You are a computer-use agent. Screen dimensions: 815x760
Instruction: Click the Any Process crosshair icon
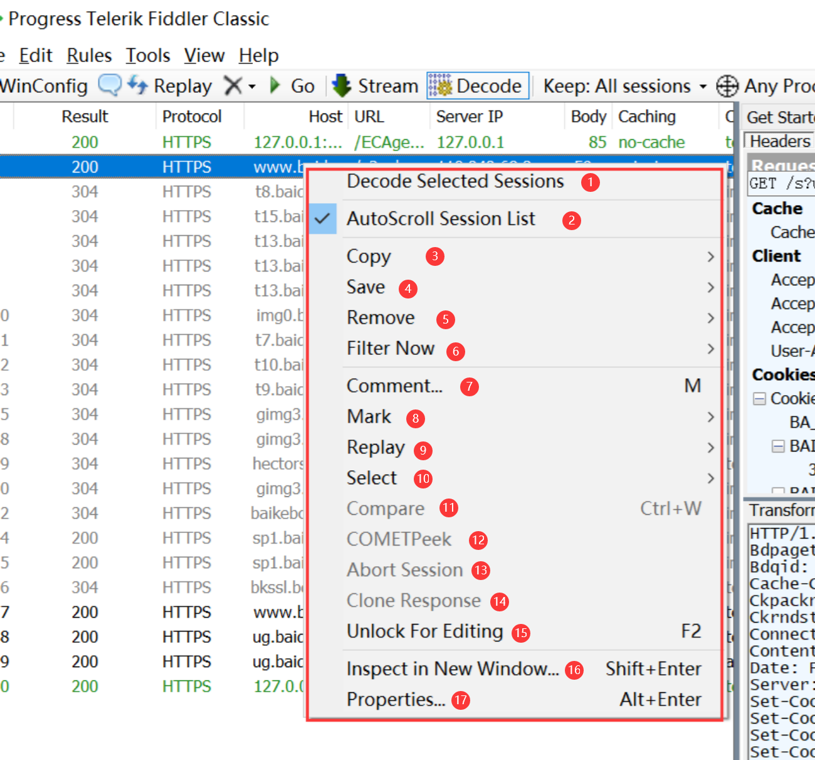(x=727, y=86)
